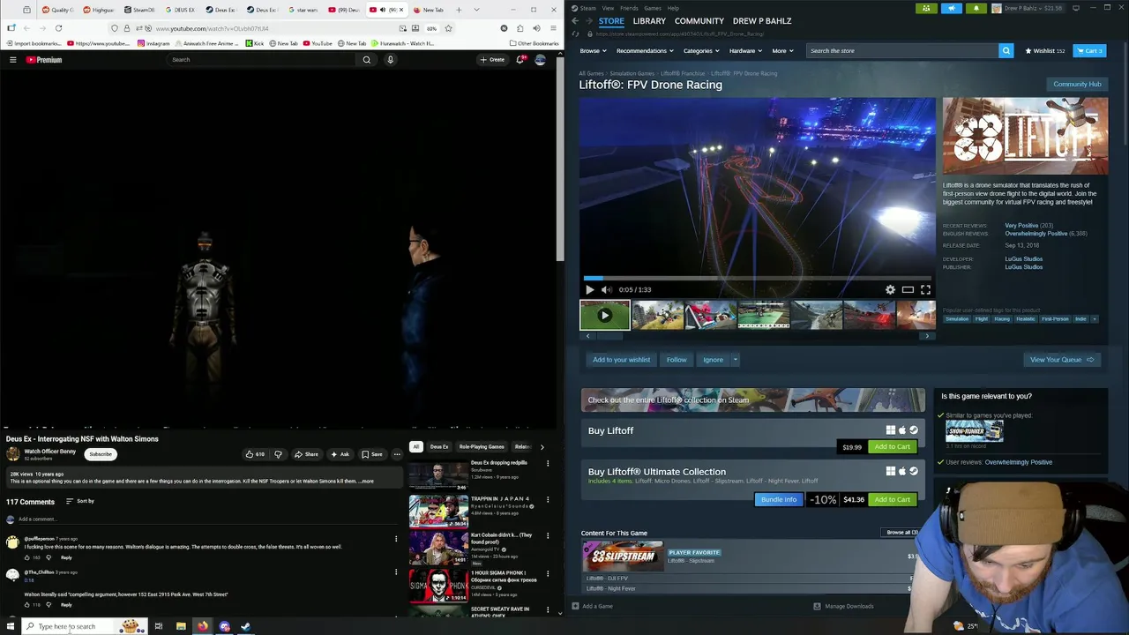Switch to Steam LIBRARY tab
The image size is (1129, 635).
[x=649, y=20]
